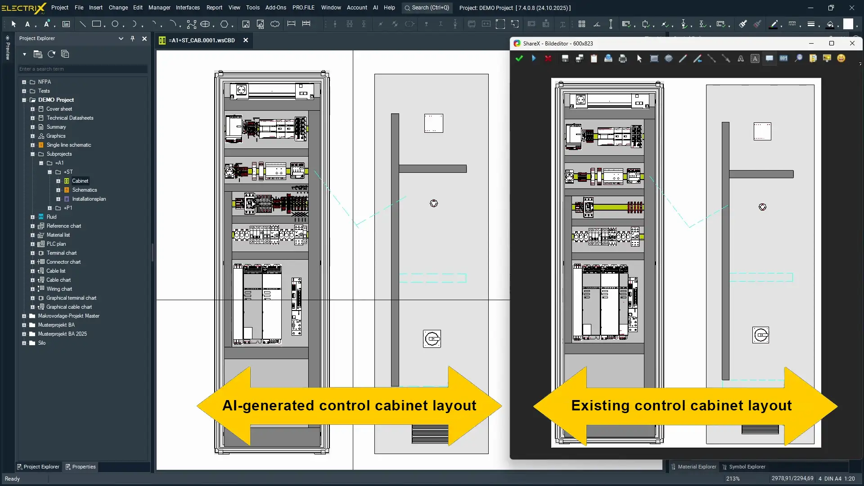Toggle the ShareX speech balloon tool
Viewport: 864px width, 486px height.
coord(769,58)
